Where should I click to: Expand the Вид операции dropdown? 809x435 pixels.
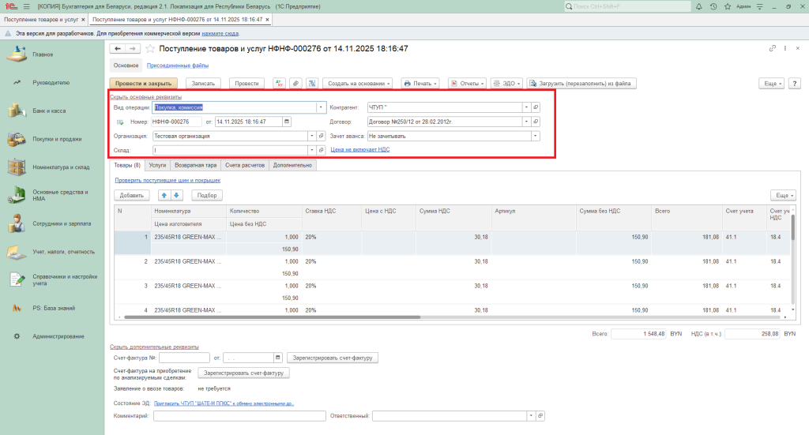(x=321, y=107)
